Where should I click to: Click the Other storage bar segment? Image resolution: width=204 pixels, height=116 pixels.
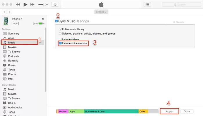143,111
